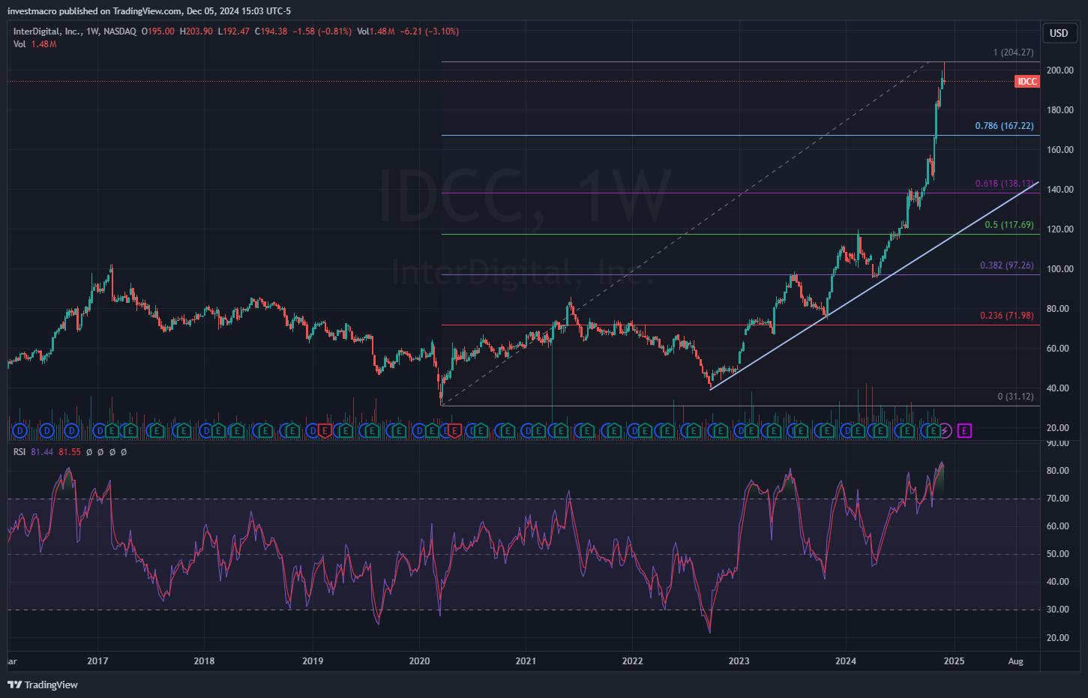Click the 120.00 price axis label
The width and height of the screenshot is (1088, 698).
pos(1060,229)
